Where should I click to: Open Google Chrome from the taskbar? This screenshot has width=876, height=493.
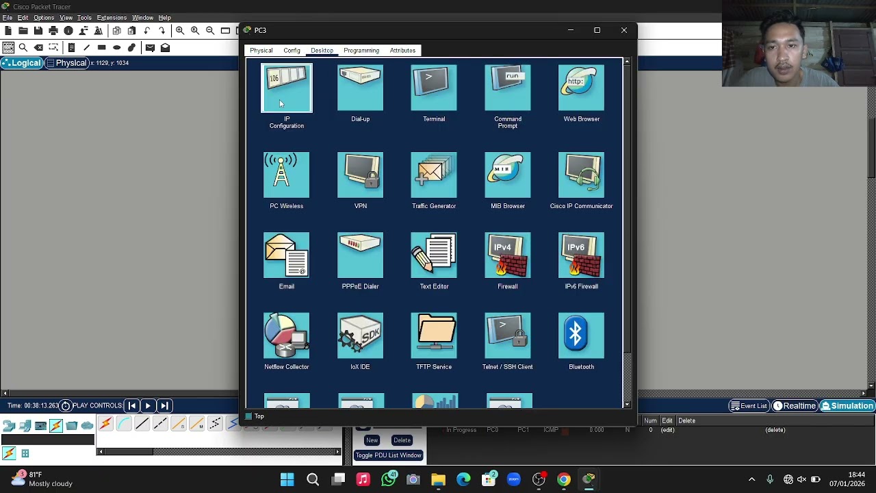point(564,479)
